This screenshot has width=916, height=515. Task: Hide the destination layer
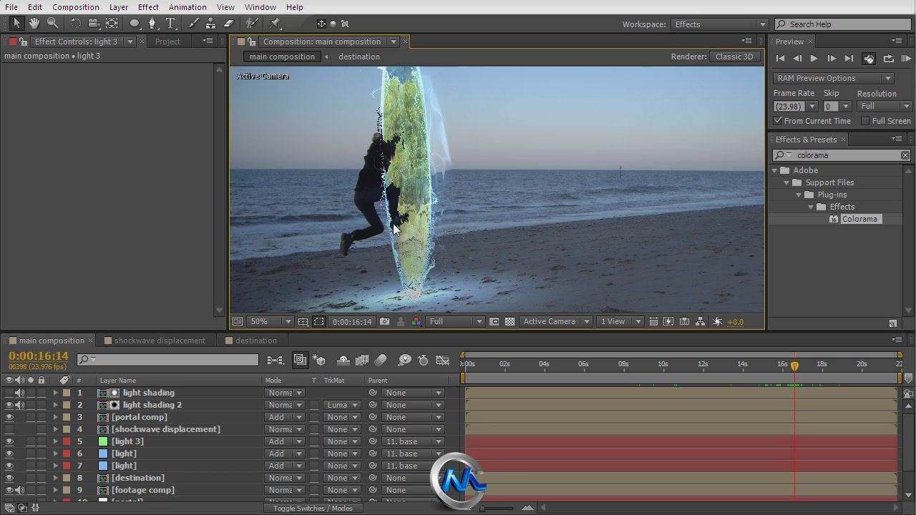pyautogui.click(x=9, y=478)
